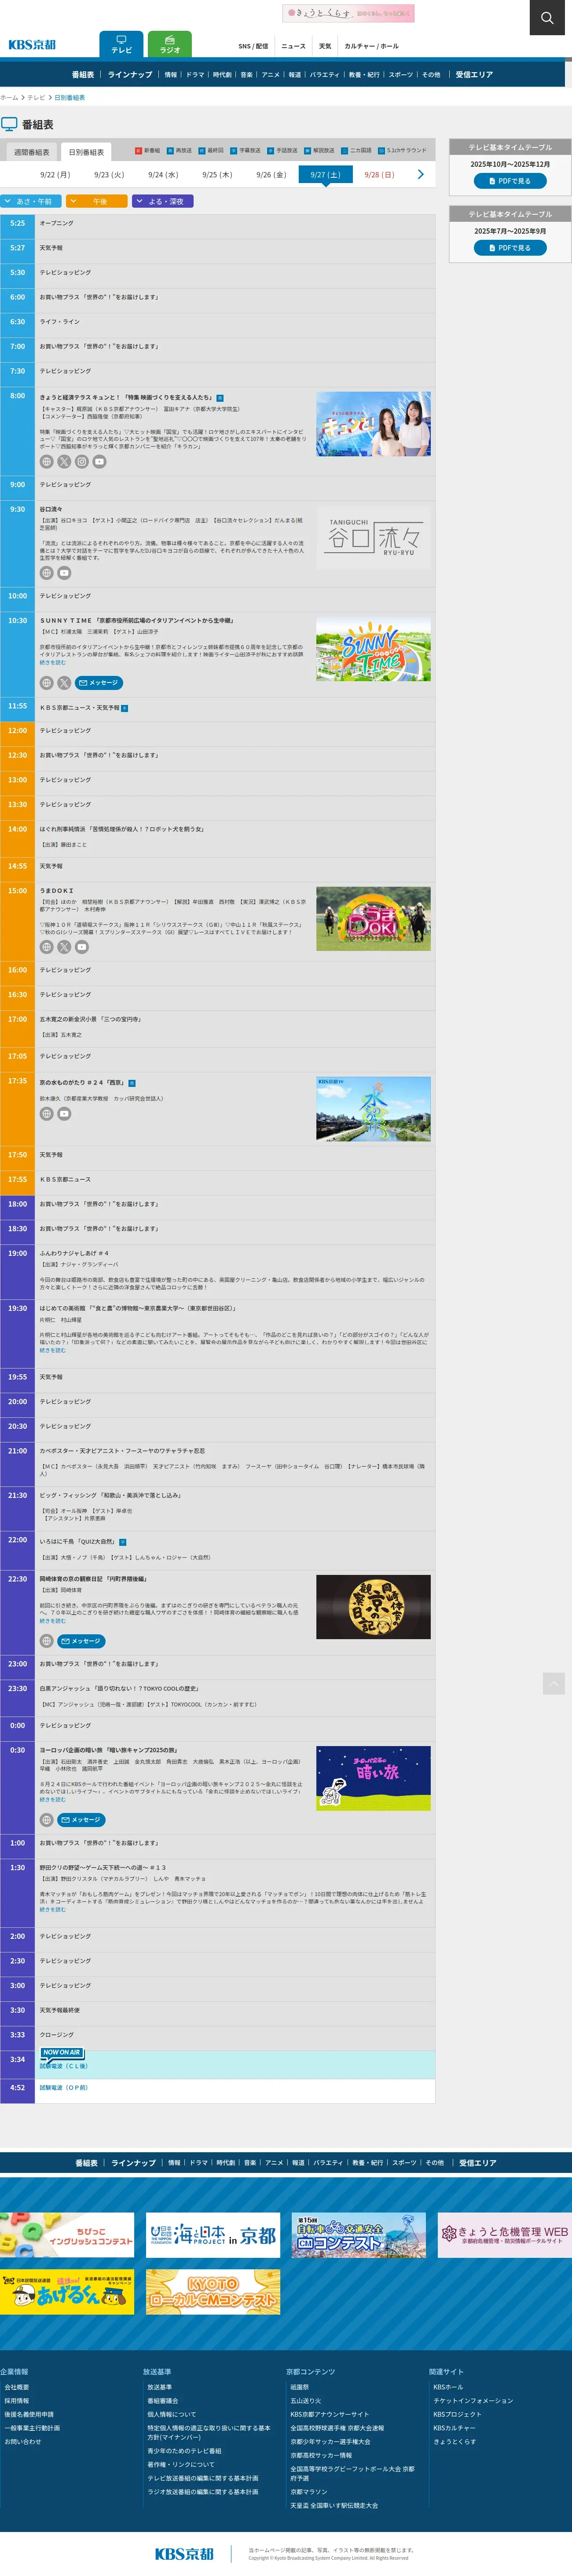The width and height of the screenshot is (572, 2576).
Task: Open うまDOKI program thumbnail
Action: click(x=373, y=918)
